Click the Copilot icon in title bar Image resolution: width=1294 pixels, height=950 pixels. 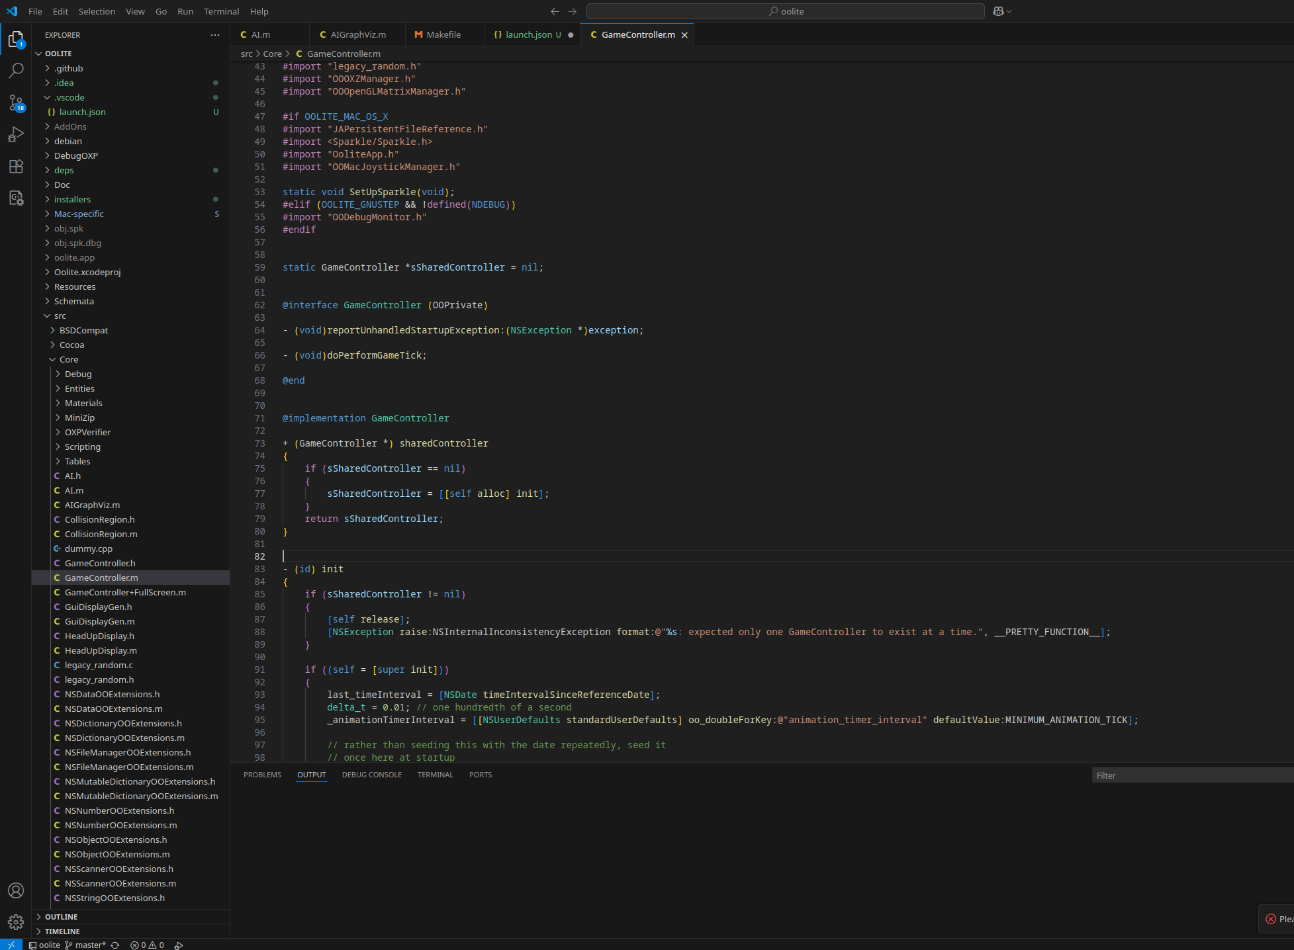click(998, 11)
